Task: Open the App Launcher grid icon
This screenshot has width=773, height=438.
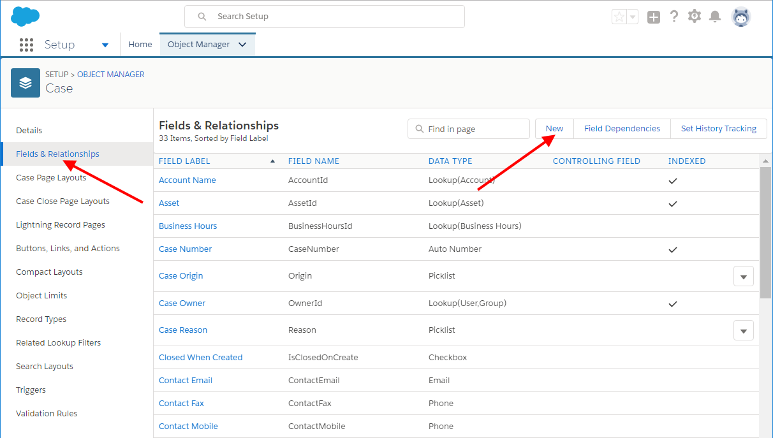Action: 26,45
